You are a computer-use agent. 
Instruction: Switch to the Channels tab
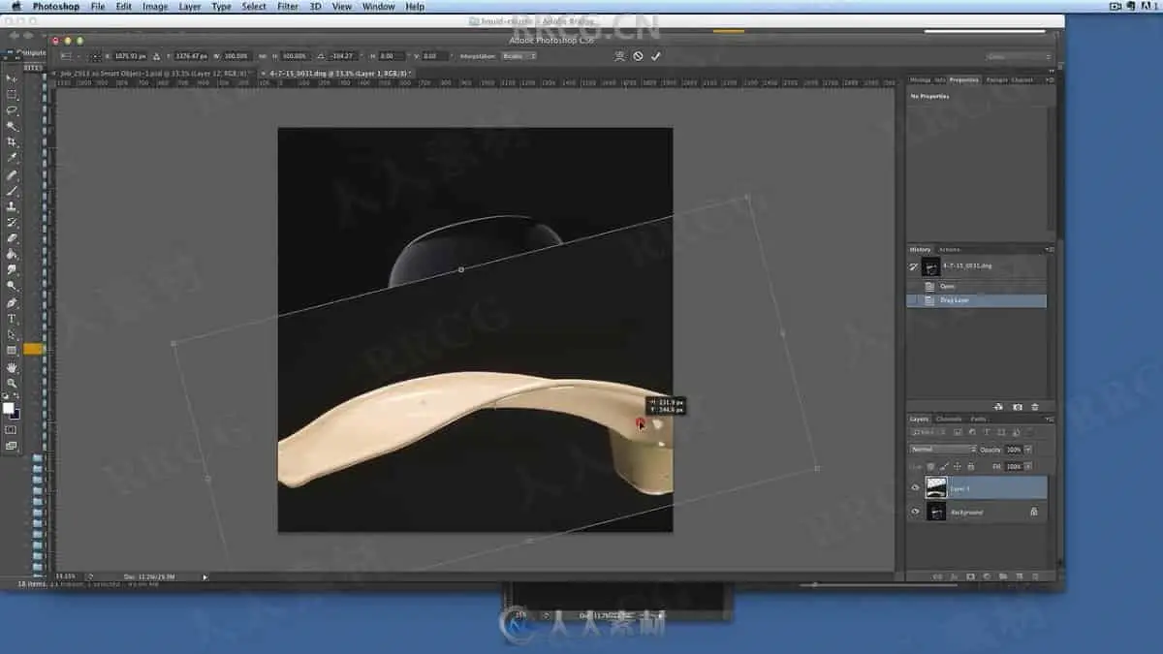pyautogui.click(x=949, y=419)
